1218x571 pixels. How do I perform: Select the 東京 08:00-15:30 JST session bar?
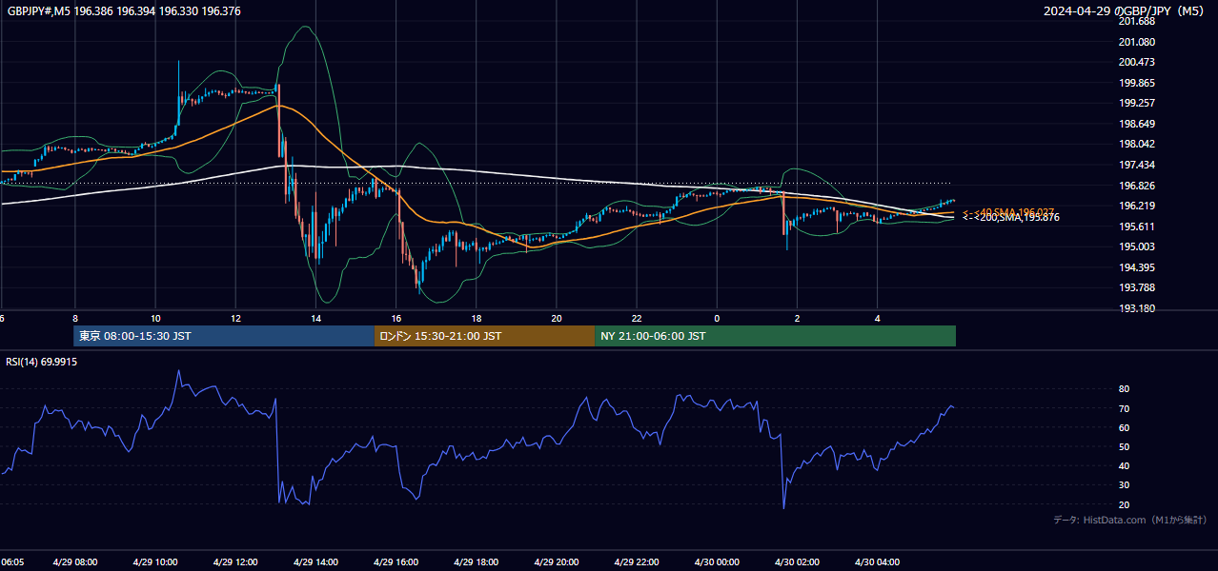click(224, 336)
